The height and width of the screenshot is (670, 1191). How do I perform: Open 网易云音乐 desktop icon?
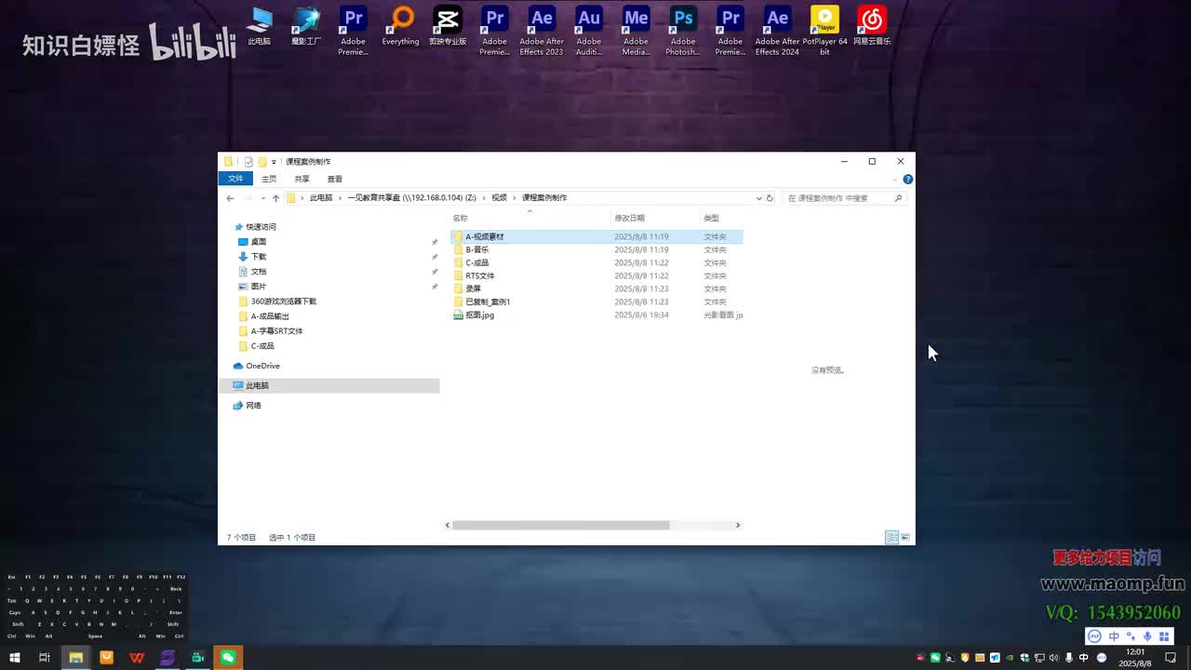tap(872, 26)
